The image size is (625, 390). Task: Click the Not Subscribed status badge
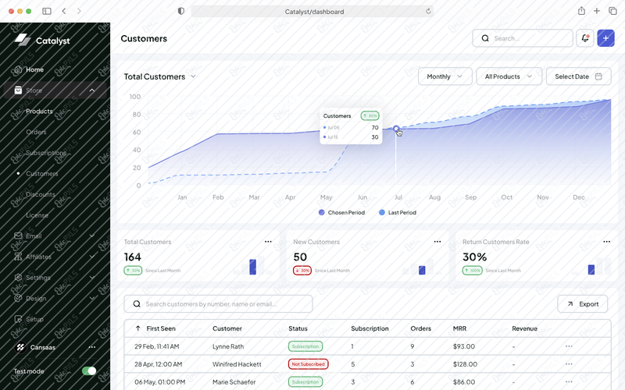click(x=308, y=364)
